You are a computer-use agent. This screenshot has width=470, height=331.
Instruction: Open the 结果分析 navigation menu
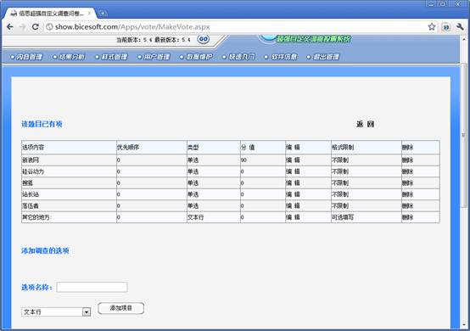pos(69,57)
